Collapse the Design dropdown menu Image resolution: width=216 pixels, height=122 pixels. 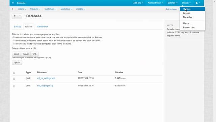click(186, 3)
